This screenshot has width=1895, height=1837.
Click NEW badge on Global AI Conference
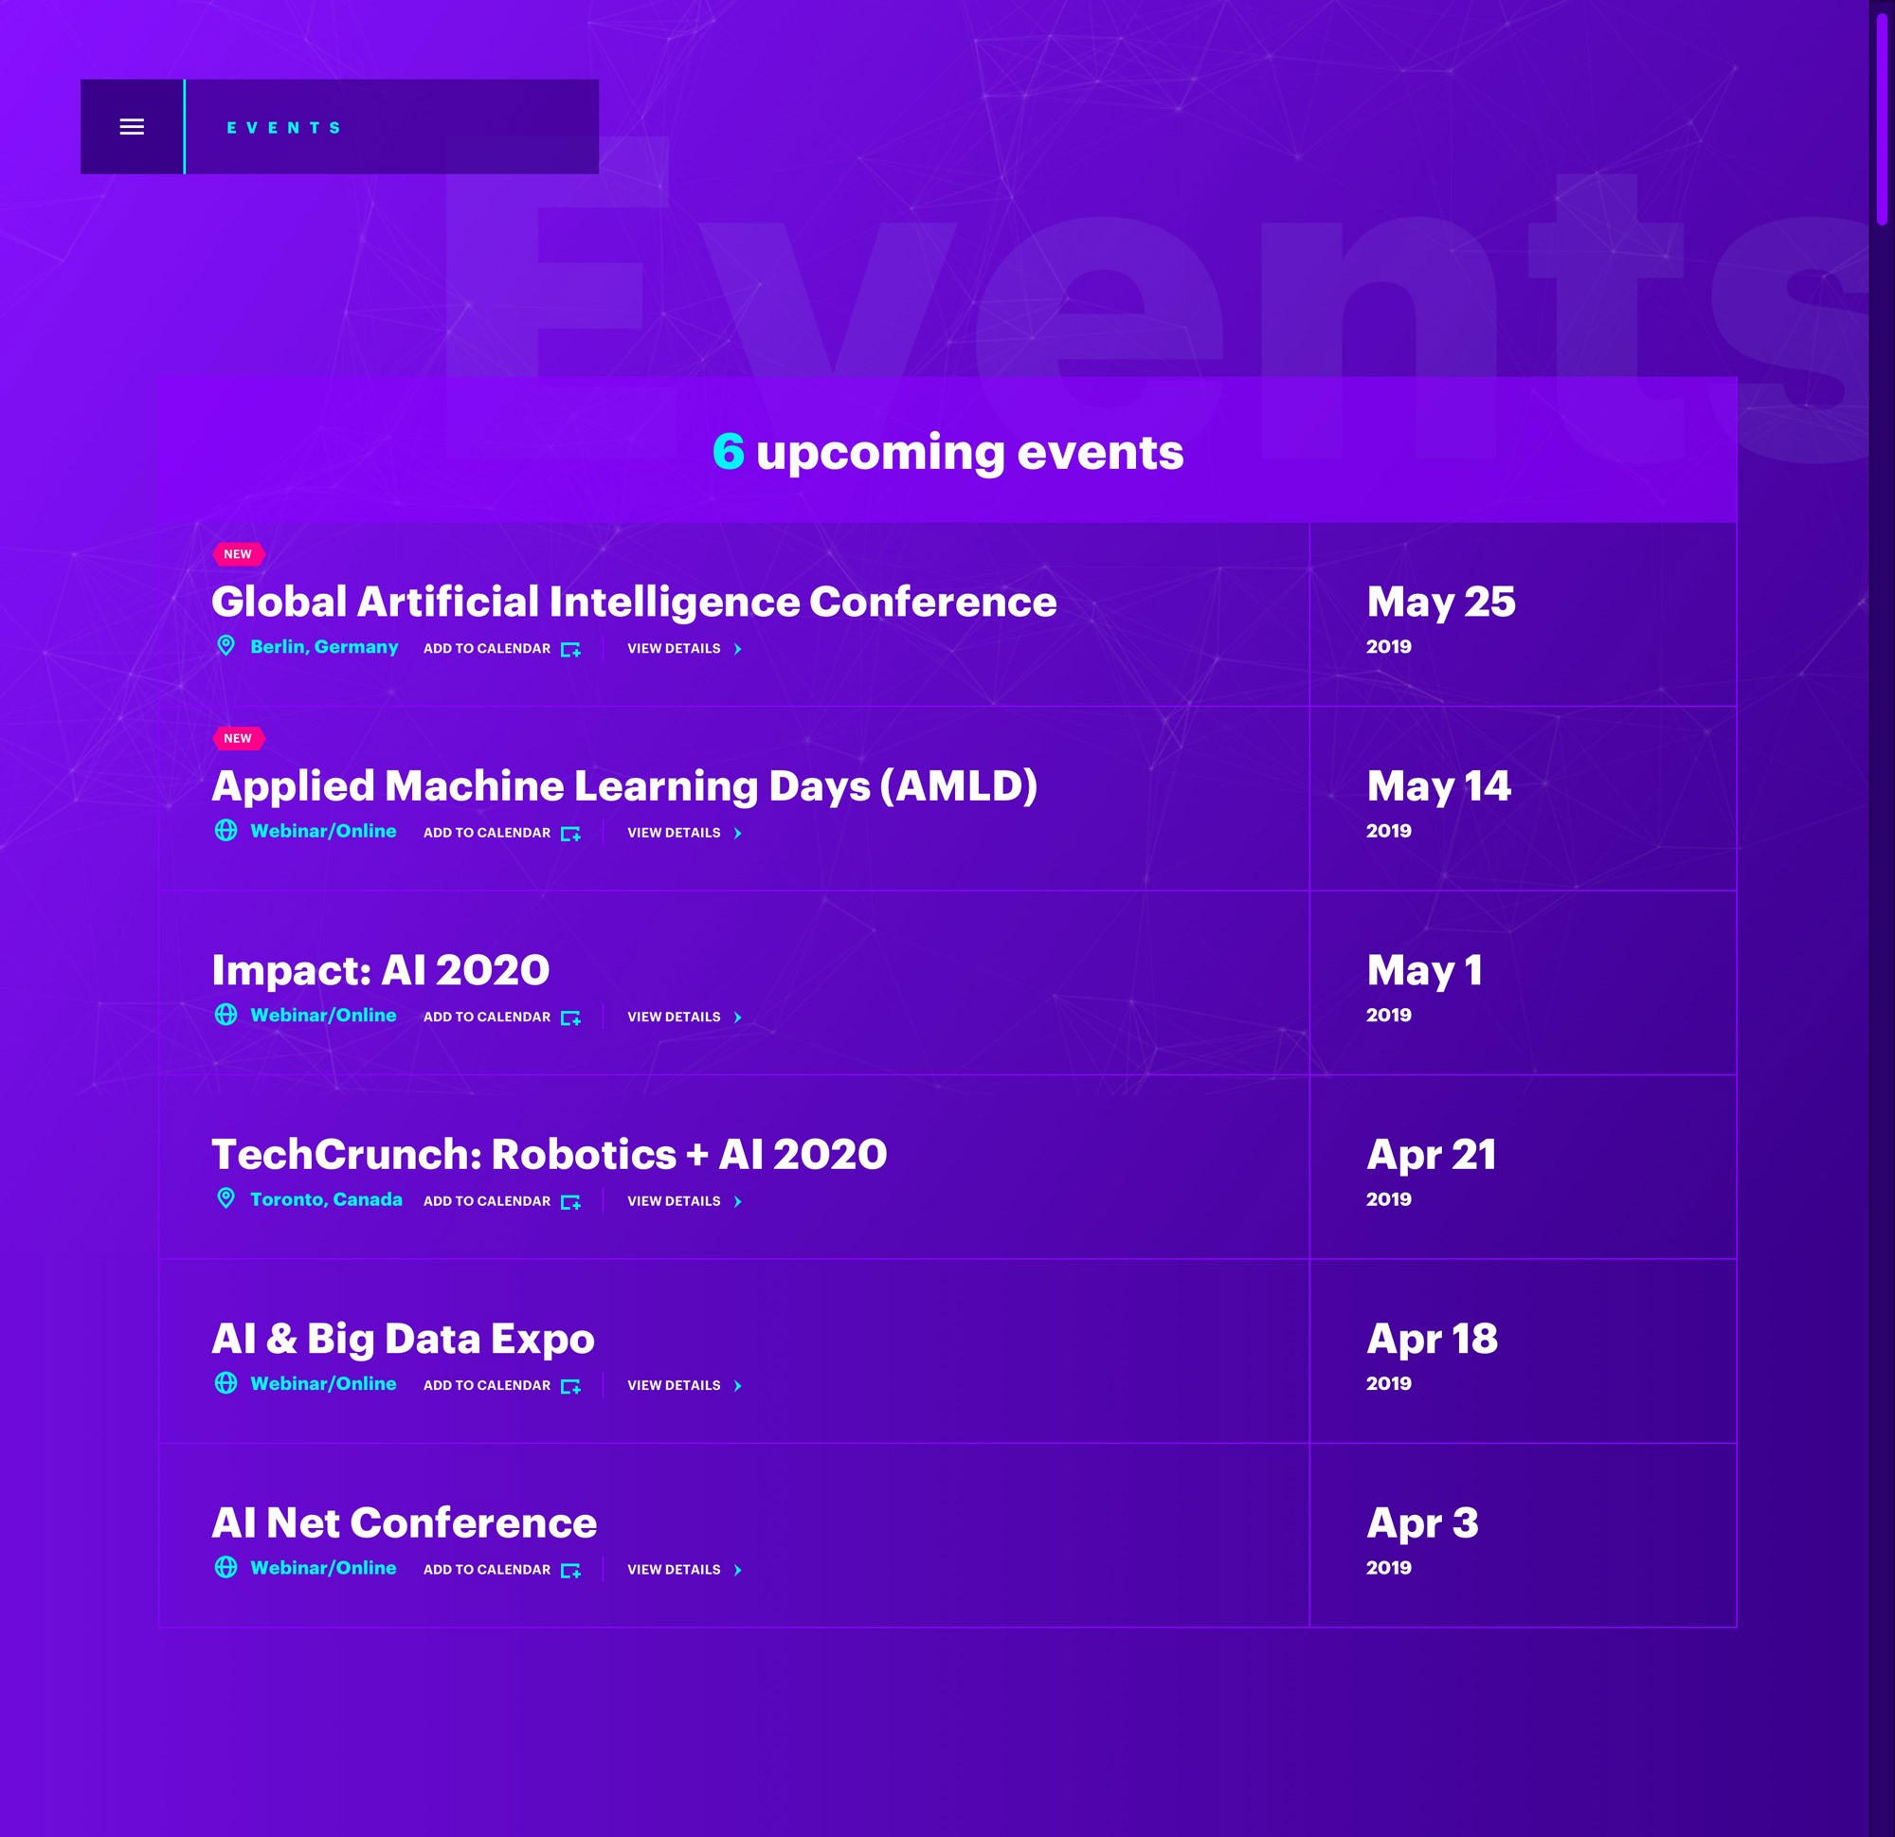(x=238, y=554)
